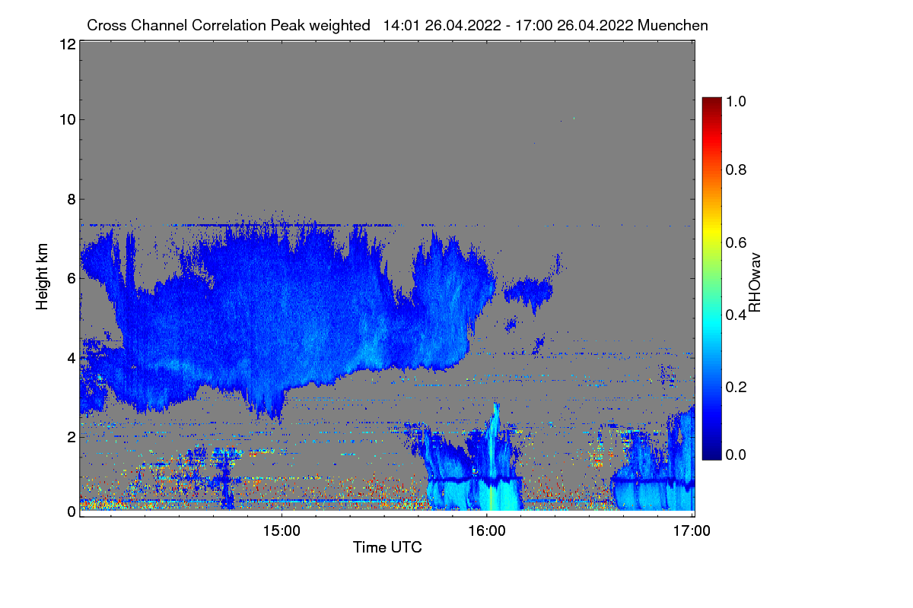913x608 pixels.
Task: Click the 'Time UTC' x-axis label
Action: [x=387, y=547]
